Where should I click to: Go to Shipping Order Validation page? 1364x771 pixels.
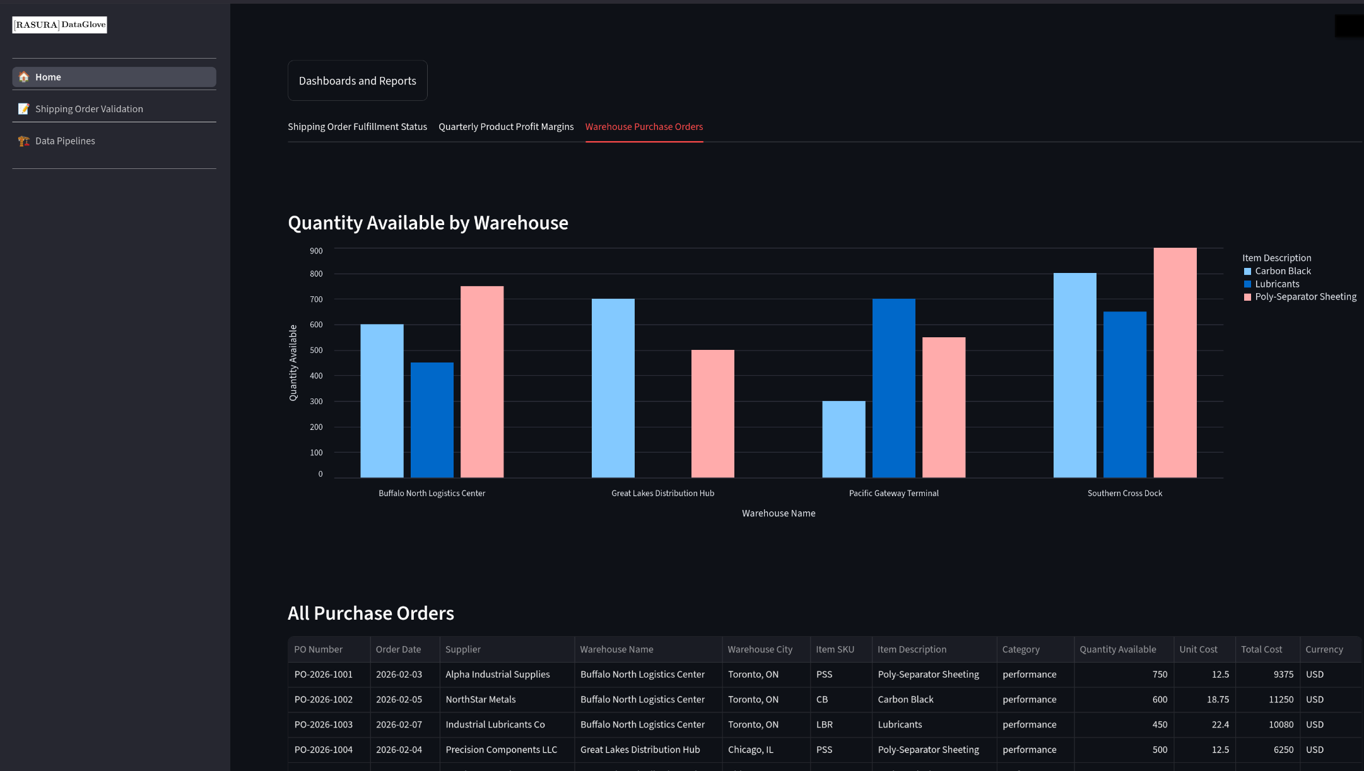click(x=114, y=109)
